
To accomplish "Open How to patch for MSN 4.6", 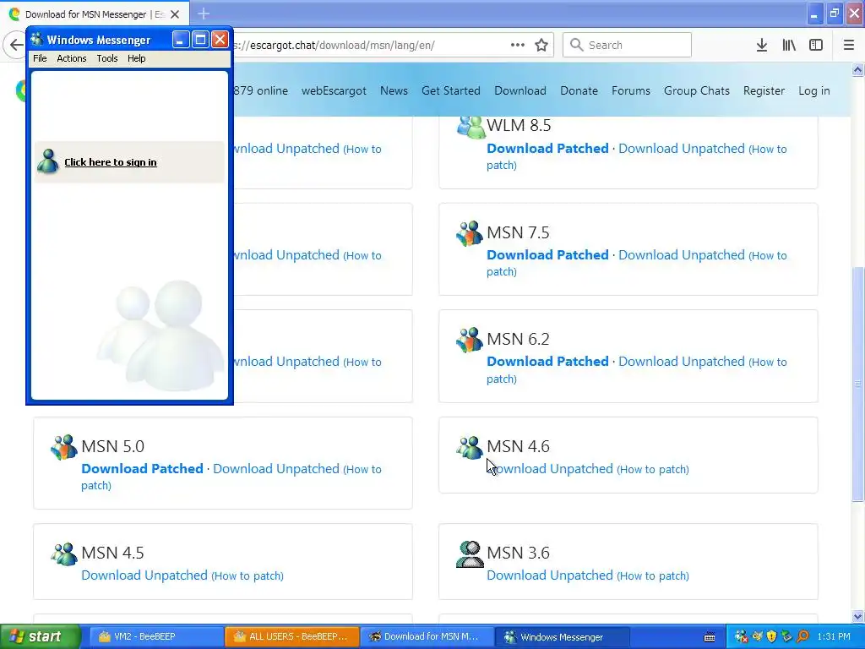I will [x=653, y=469].
